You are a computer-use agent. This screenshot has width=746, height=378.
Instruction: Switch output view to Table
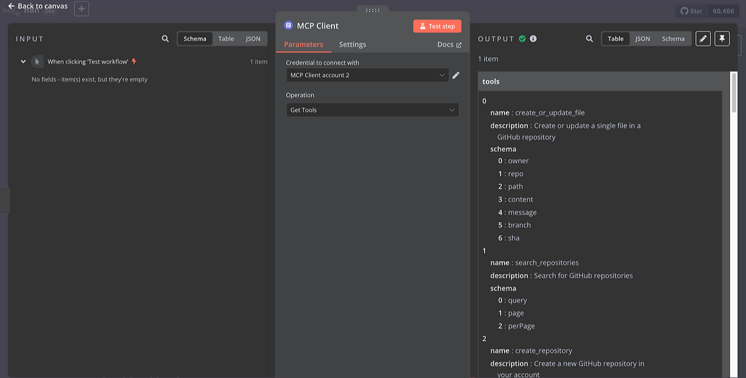coord(616,39)
